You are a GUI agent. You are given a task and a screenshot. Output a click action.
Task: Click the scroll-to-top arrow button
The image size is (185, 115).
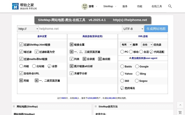click(x=180, y=105)
